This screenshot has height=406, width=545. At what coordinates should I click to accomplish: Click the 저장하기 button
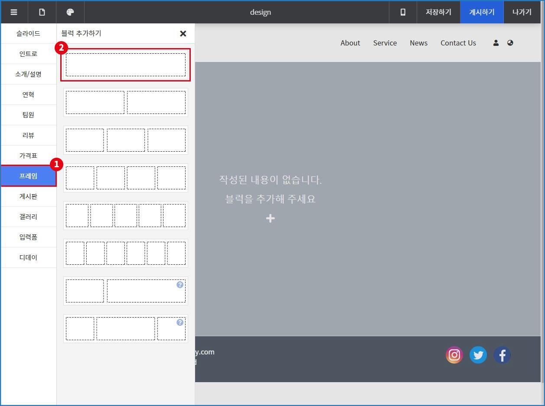click(438, 12)
